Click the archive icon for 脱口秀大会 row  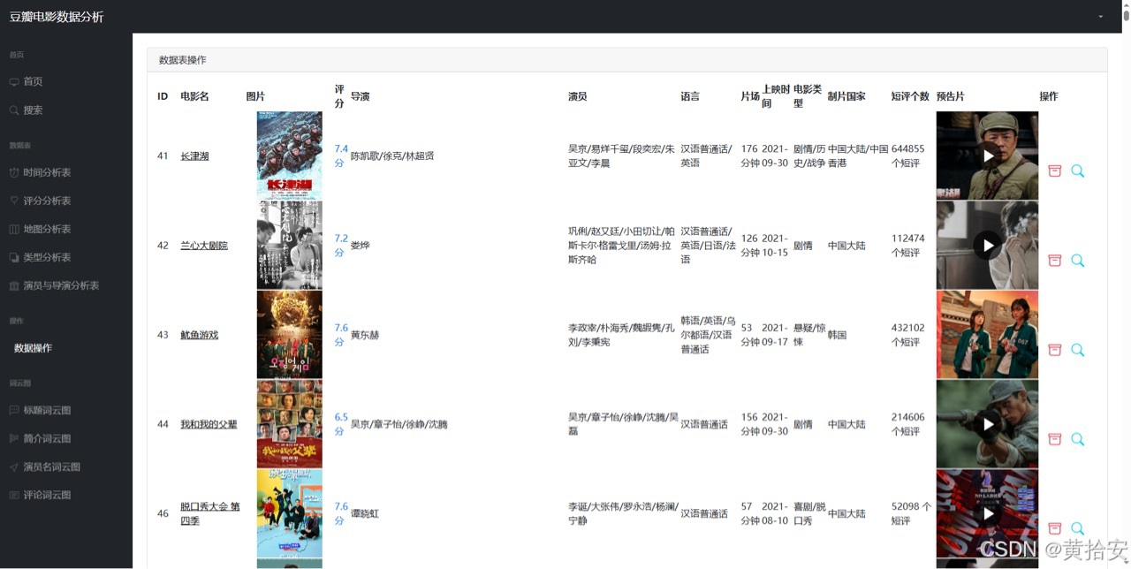click(1054, 528)
